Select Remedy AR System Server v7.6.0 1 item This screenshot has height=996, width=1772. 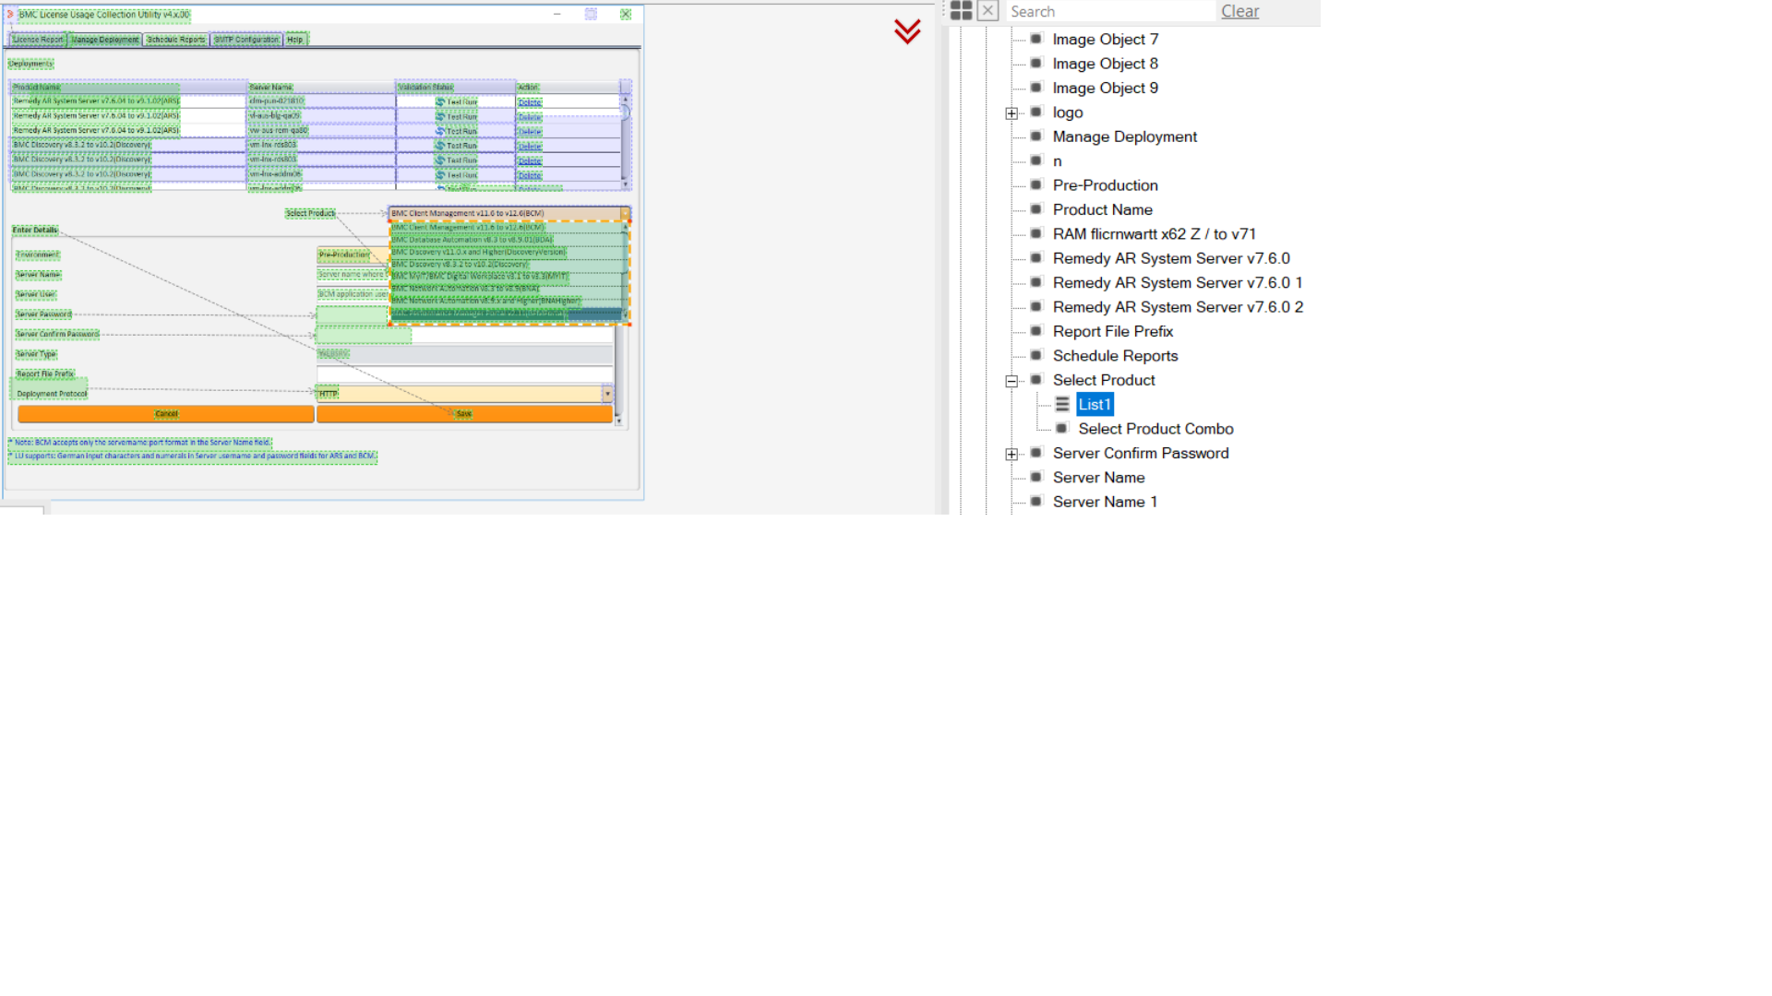pyautogui.click(x=1177, y=283)
